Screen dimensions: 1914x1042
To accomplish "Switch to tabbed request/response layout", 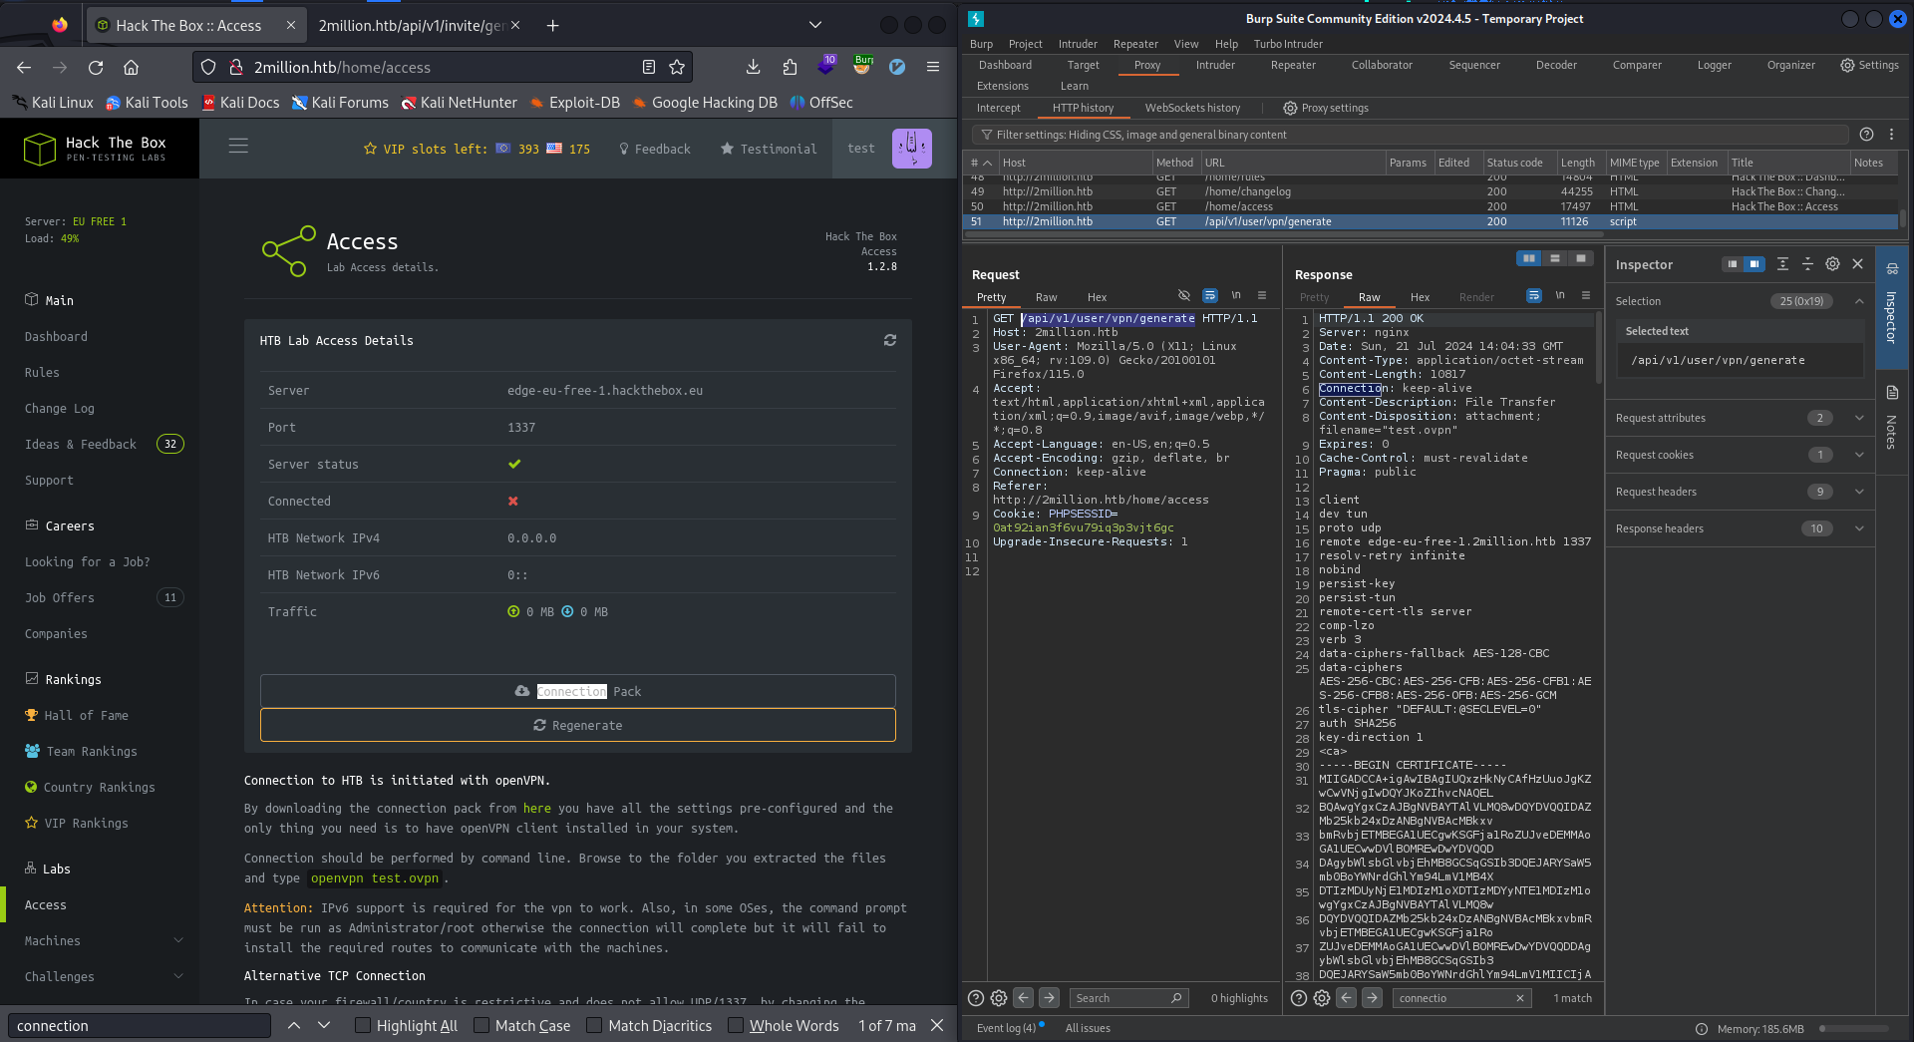I will coord(1580,258).
